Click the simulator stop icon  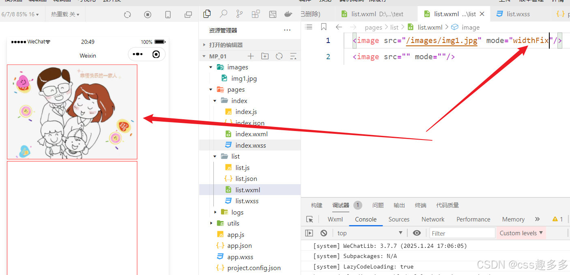(148, 15)
